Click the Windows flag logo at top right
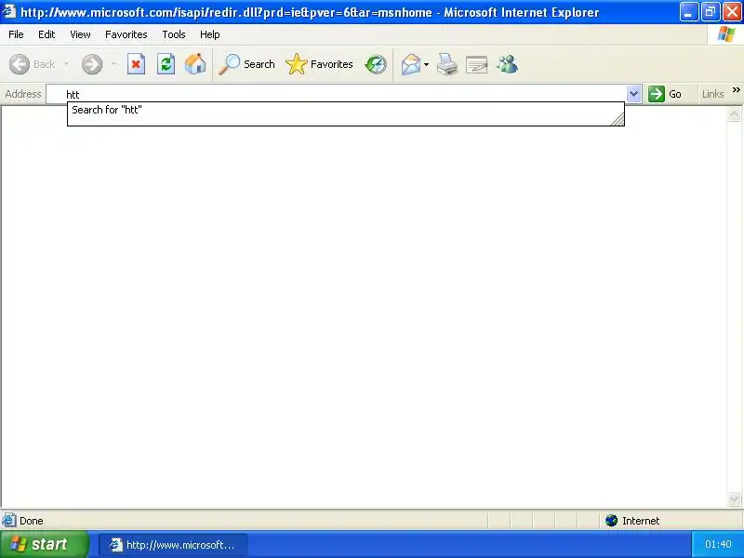 [x=726, y=34]
